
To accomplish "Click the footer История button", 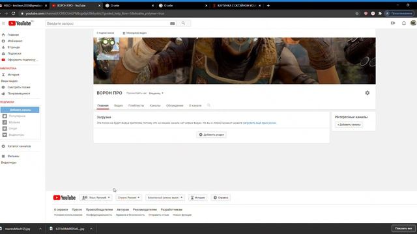I will click(197, 198).
